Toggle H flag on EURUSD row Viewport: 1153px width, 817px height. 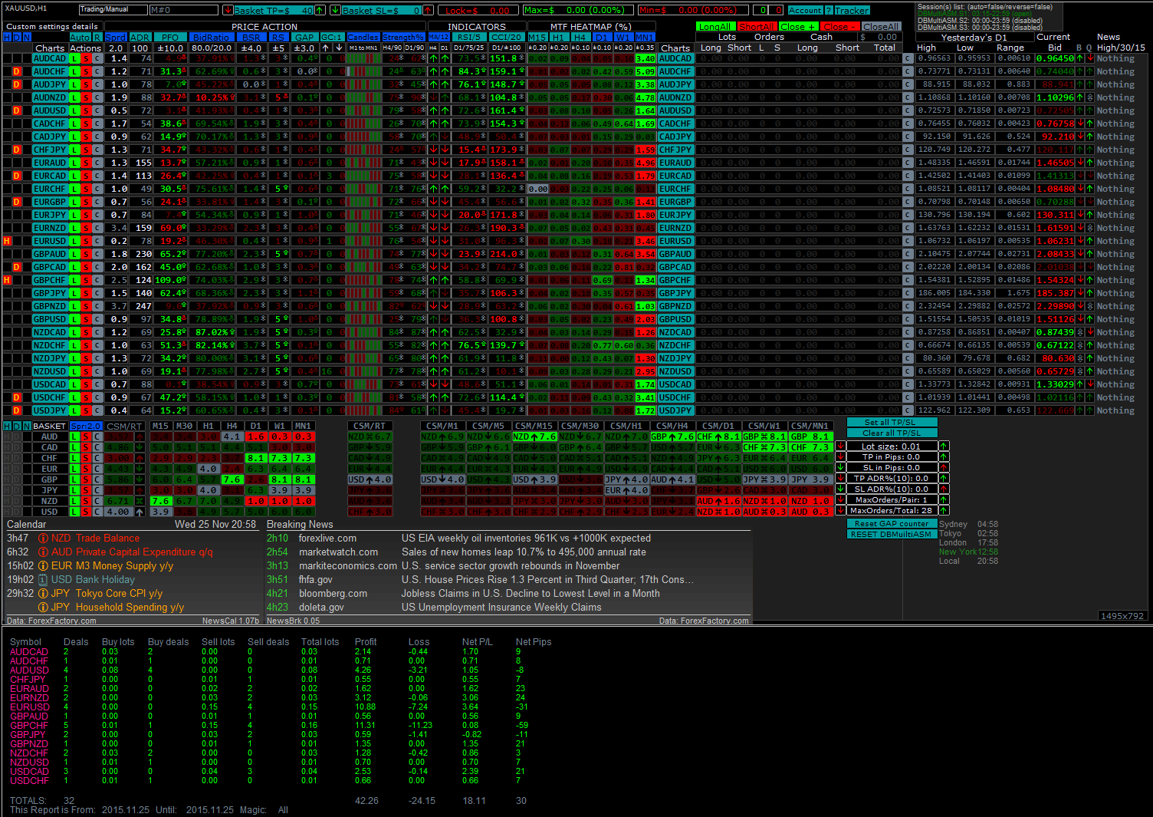(x=7, y=241)
